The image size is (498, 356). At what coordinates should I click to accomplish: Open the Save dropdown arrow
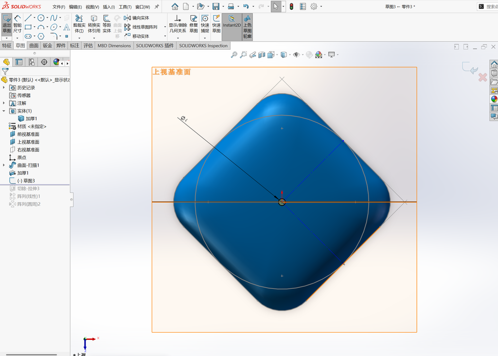[x=223, y=6]
